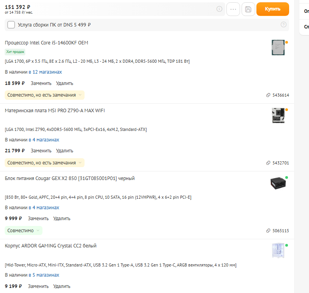Screen dimensions: 309x293
Task: Click the ARDOR case thumbnail
Action: pos(278,251)
